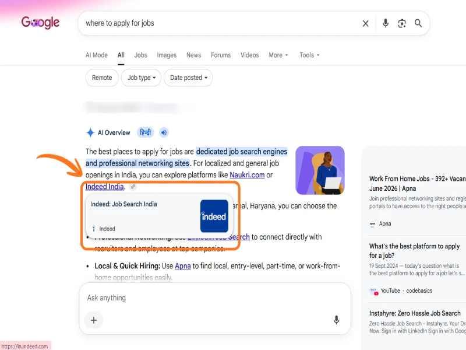Switch to the Images tab
466x350 pixels.
coord(167,55)
